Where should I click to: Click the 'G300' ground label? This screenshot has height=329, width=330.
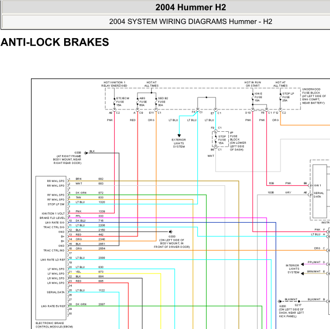pyautogui.click(x=172, y=236)
